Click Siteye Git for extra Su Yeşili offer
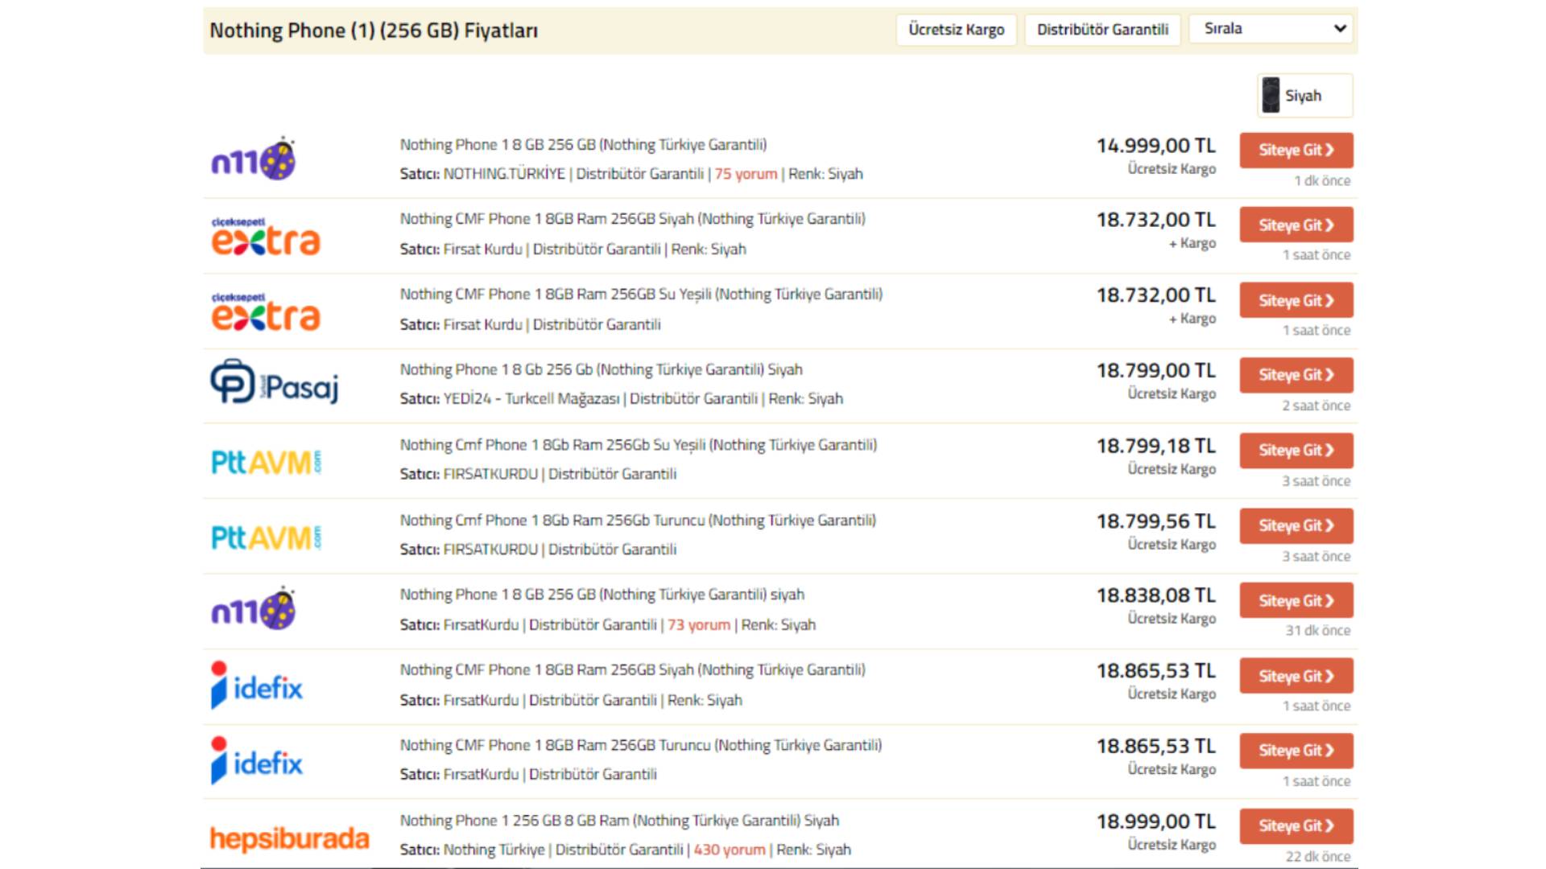This screenshot has width=1546, height=869. pyautogui.click(x=1296, y=300)
